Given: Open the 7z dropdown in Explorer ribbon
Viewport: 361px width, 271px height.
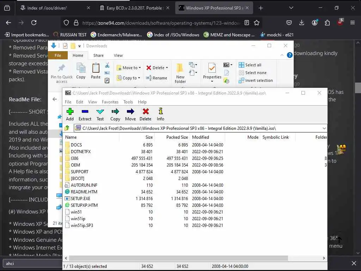Looking at the screenshot, I should point(228,65).
